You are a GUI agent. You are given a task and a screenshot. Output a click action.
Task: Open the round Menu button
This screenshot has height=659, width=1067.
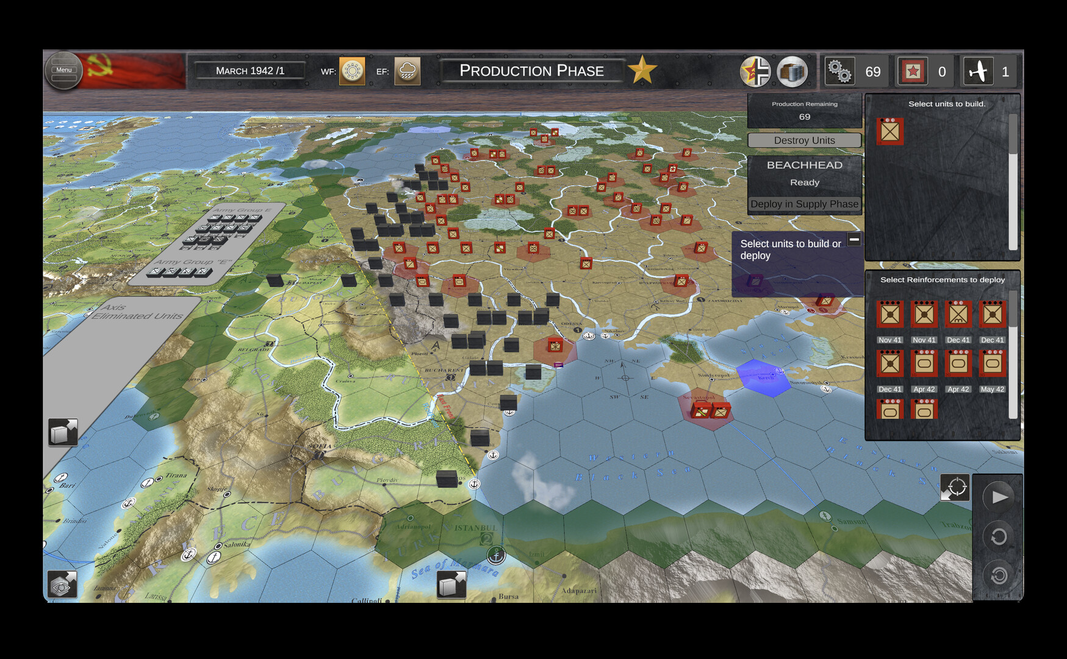coord(63,71)
